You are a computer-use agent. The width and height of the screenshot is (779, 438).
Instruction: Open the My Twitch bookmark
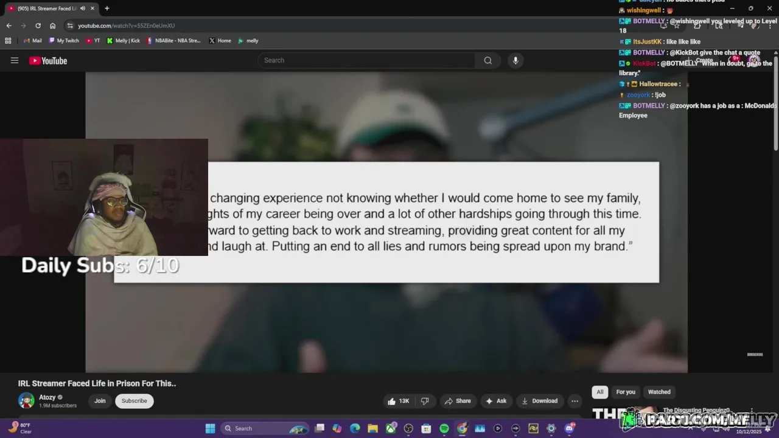coord(63,41)
